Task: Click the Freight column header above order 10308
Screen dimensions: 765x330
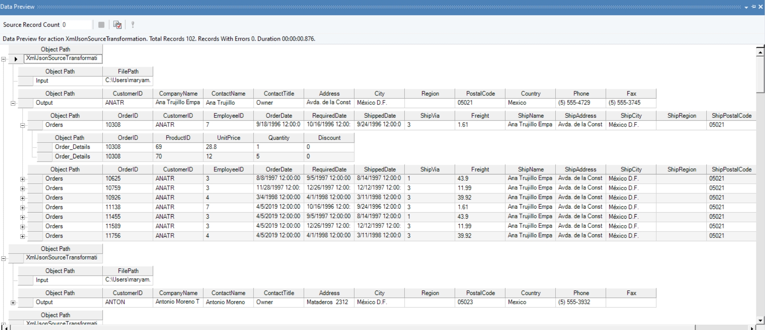Action: pos(480,116)
